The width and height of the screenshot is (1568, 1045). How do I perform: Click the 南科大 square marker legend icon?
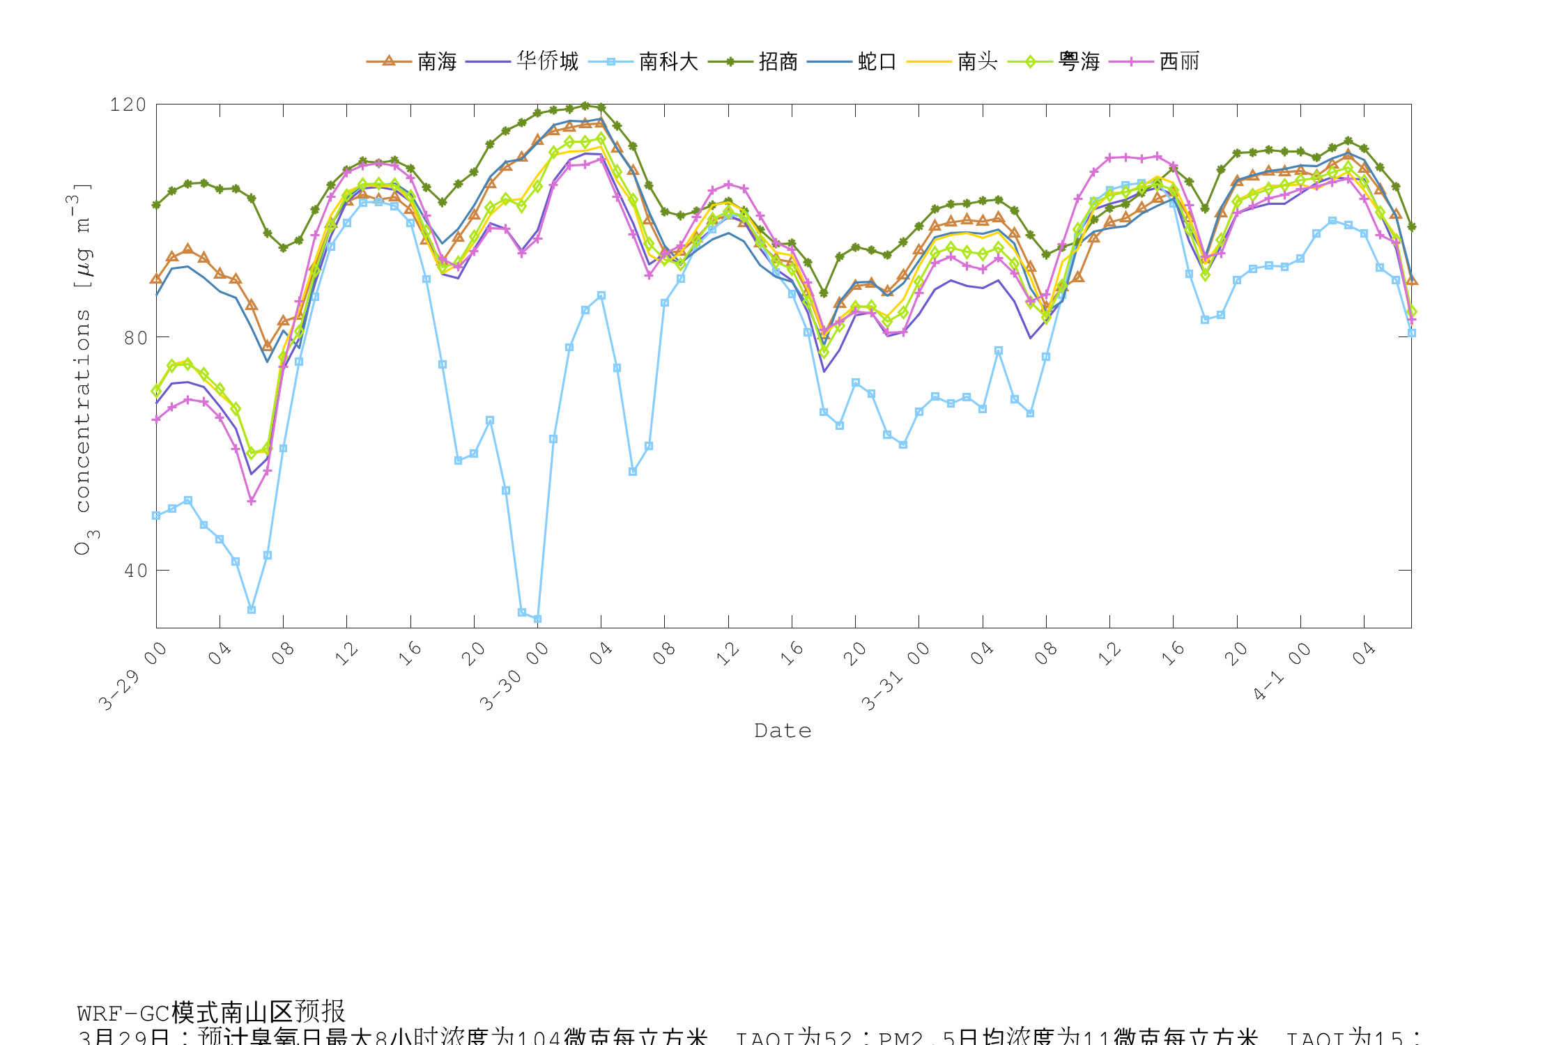pos(610,61)
